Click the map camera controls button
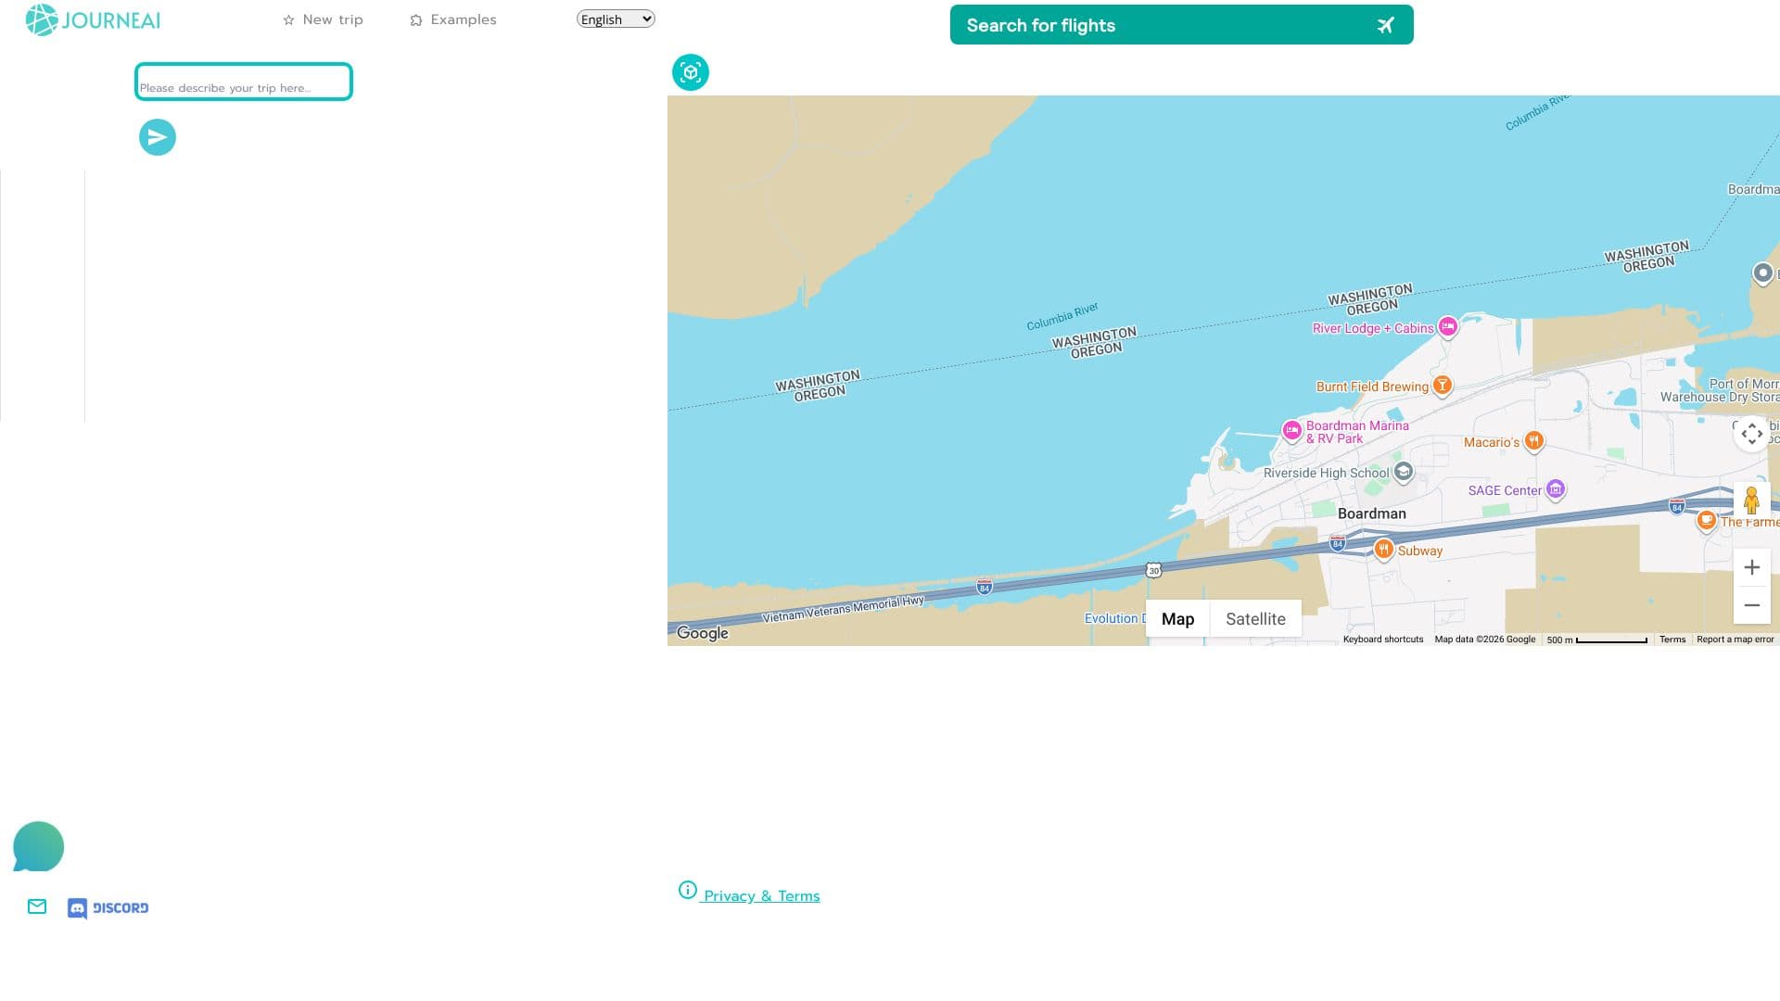The height and width of the screenshot is (1001, 1780). coord(1751,434)
